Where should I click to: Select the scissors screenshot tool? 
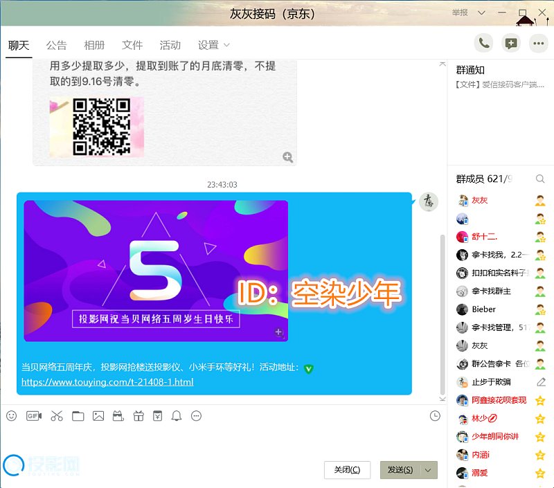[57, 416]
